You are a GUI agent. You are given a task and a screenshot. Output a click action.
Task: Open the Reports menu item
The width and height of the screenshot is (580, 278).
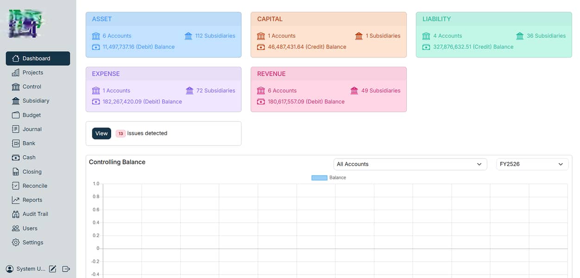pos(32,200)
